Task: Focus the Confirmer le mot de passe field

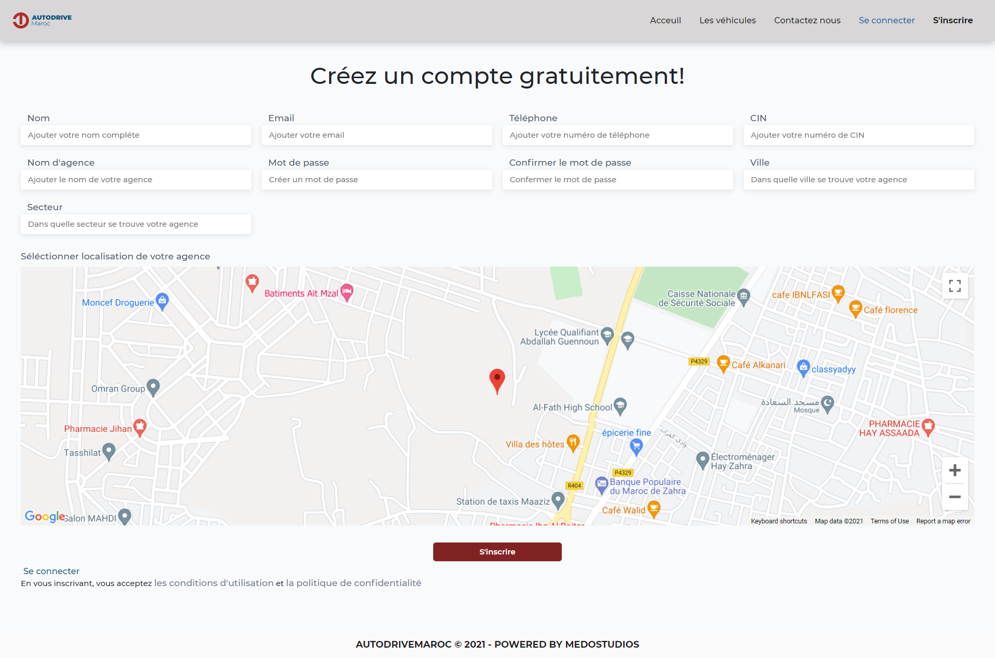Action: point(618,180)
